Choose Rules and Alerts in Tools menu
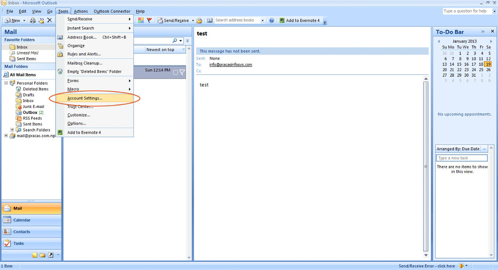 tap(95, 54)
